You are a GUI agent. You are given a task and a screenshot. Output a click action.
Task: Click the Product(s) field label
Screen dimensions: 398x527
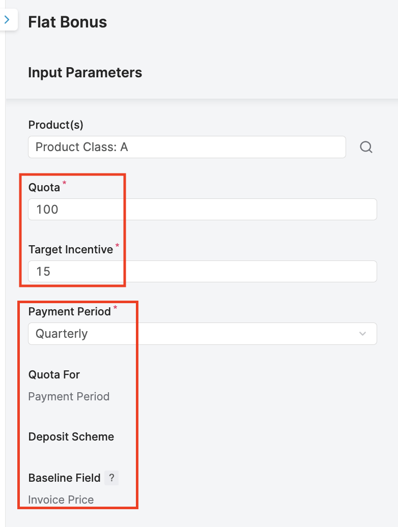[55, 125]
